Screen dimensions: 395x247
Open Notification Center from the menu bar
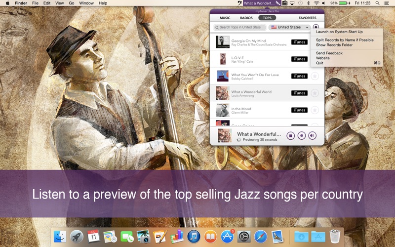(x=386, y=3)
